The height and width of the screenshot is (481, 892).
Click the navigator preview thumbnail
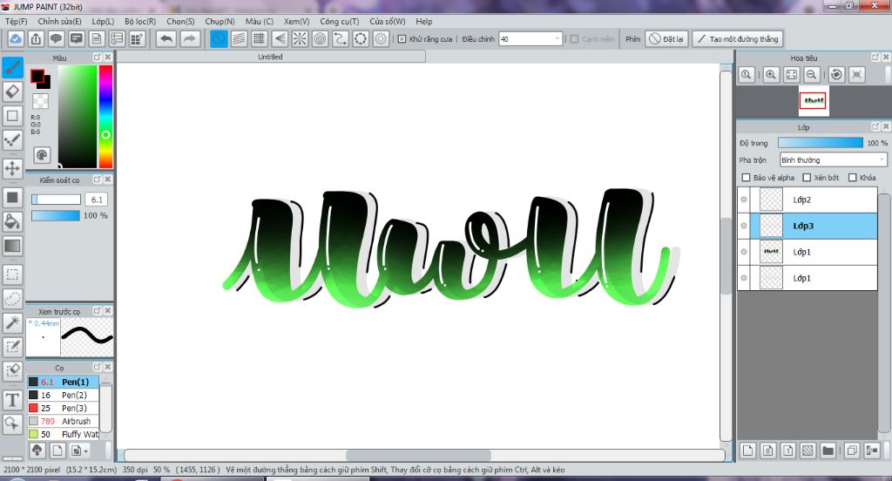[x=813, y=101]
